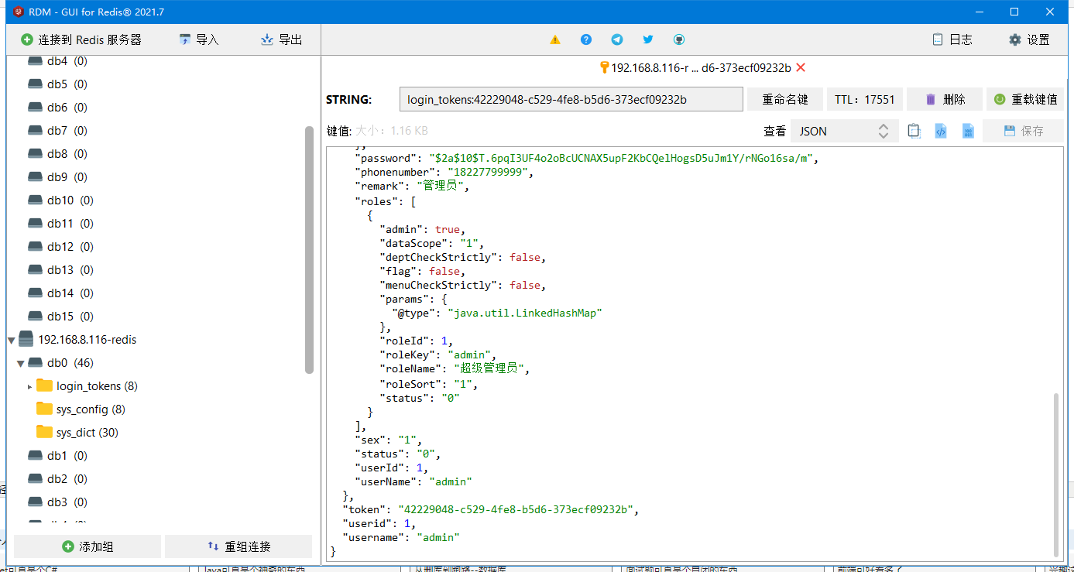Image resolution: width=1074 pixels, height=572 pixels.
Task: Click the db0 database icon
Action: click(36, 362)
